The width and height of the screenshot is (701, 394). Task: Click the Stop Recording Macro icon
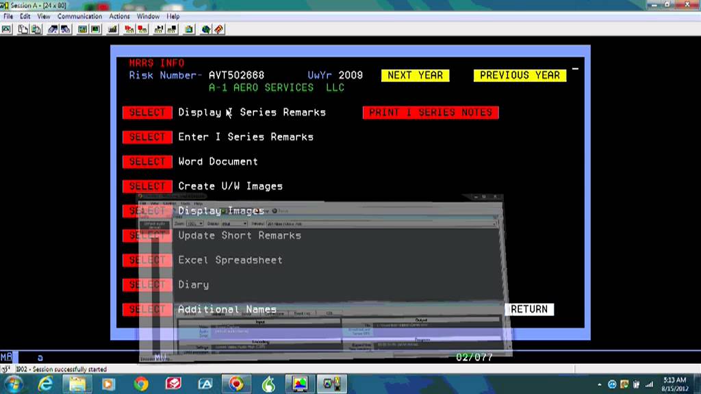pyautogui.click(x=142, y=29)
